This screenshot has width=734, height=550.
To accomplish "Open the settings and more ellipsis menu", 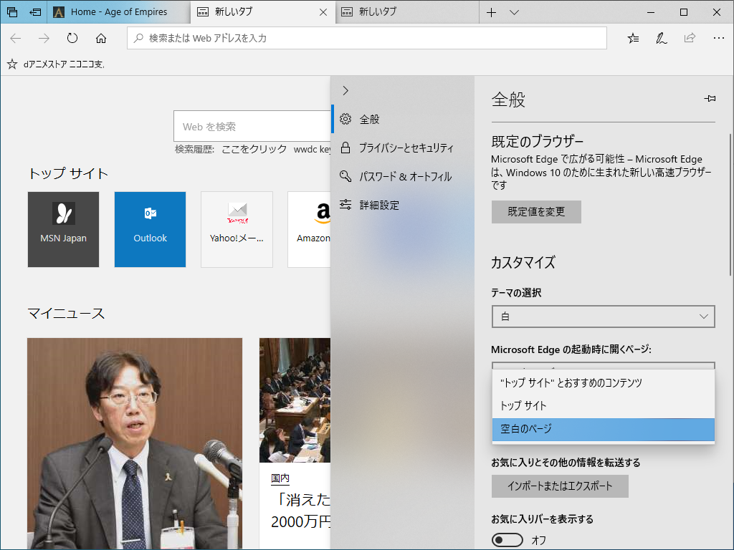I will (x=718, y=39).
